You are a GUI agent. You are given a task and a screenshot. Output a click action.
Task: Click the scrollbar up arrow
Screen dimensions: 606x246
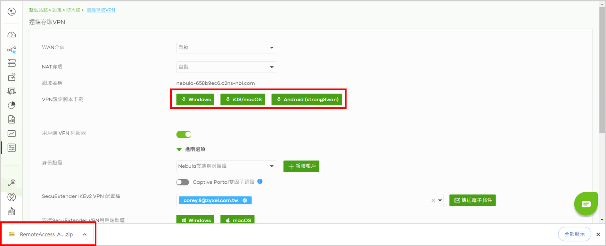pyautogui.click(x=602, y=4)
